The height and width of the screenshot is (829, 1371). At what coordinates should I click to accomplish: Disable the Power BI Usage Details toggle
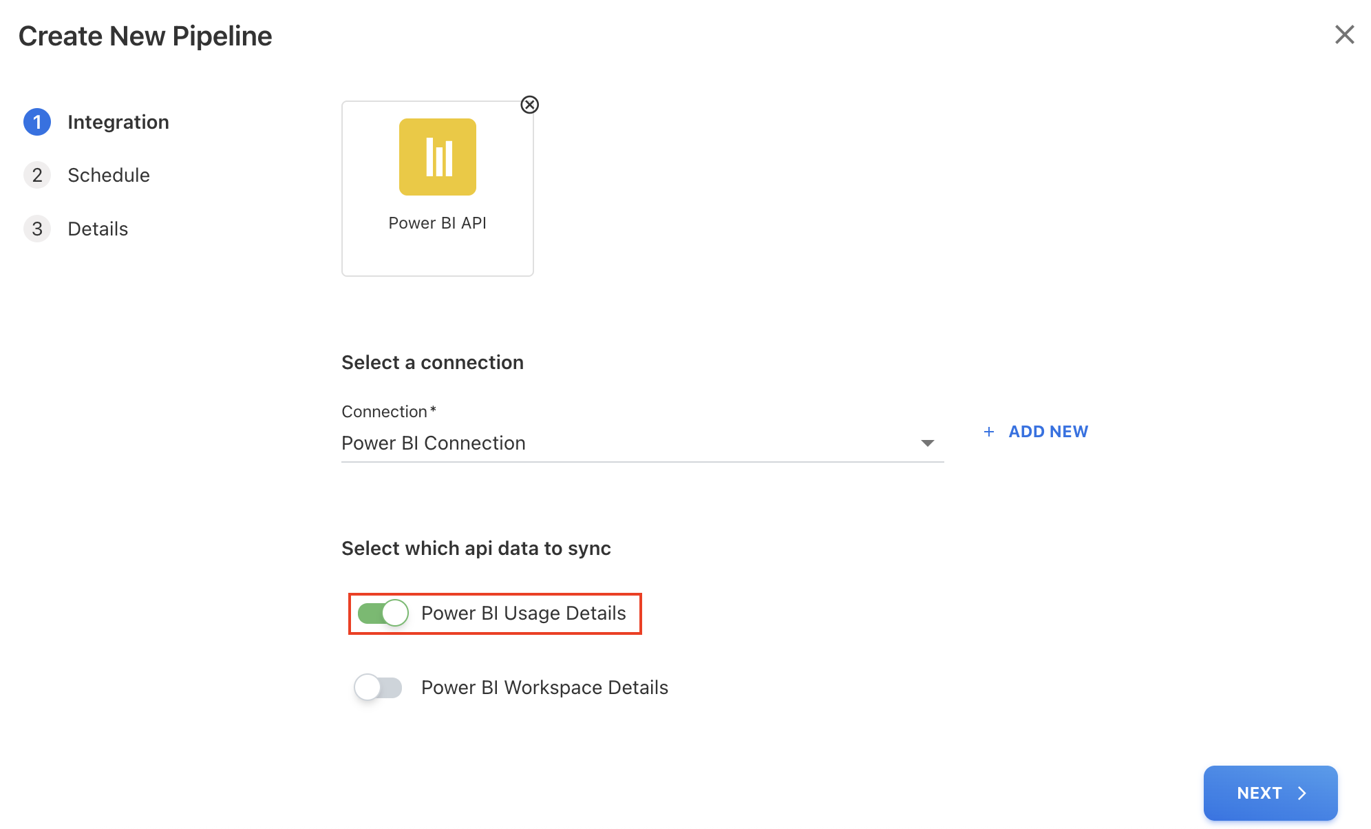point(383,613)
